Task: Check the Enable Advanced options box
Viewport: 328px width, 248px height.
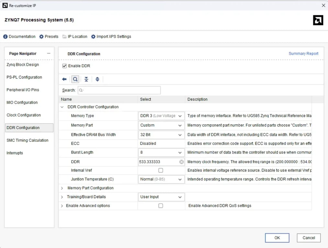Action: point(161,206)
